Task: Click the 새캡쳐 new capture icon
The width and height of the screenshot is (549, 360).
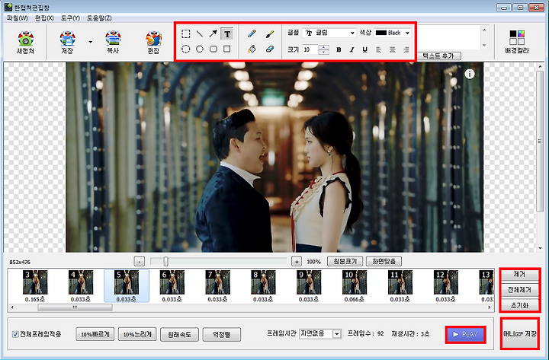Action: coord(25,42)
